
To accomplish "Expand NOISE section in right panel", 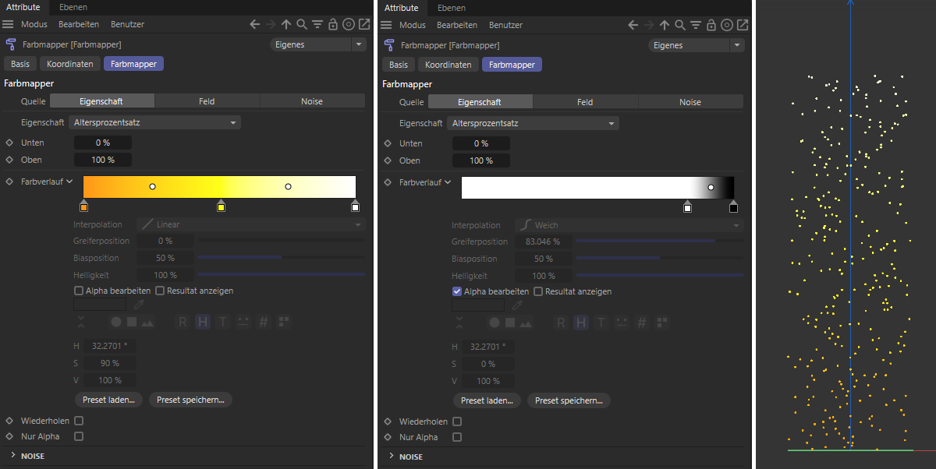I will point(392,457).
